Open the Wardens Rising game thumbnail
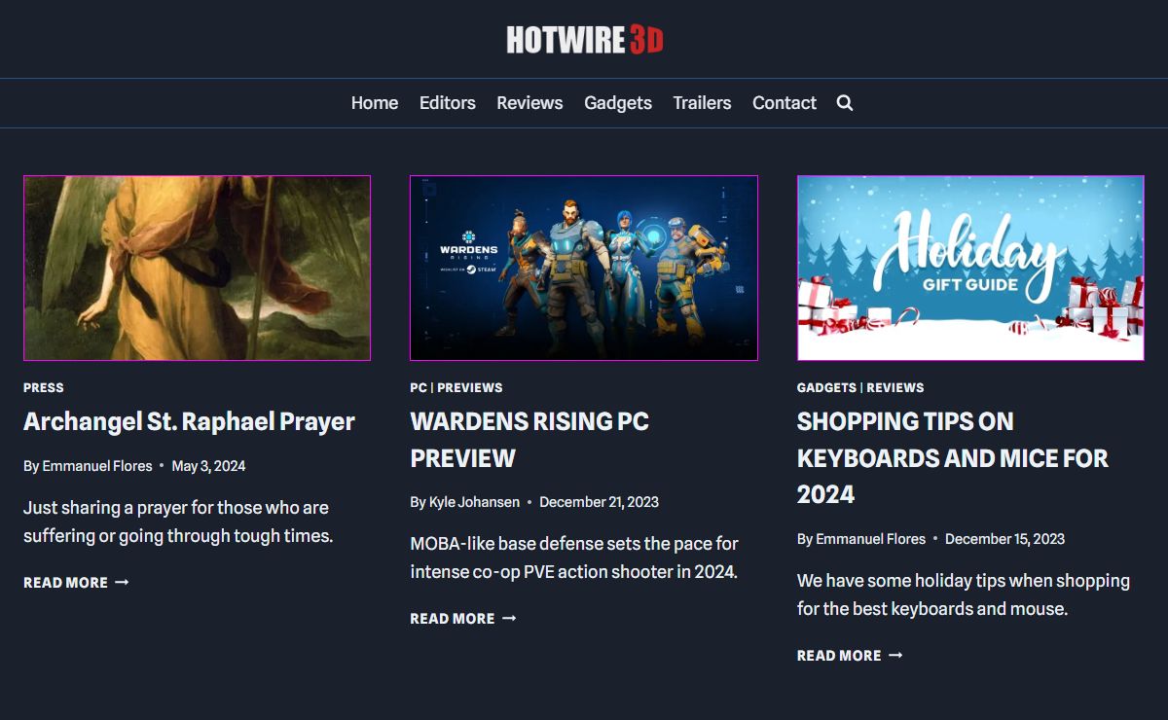Viewport: 1168px width, 720px height. pos(584,268)
